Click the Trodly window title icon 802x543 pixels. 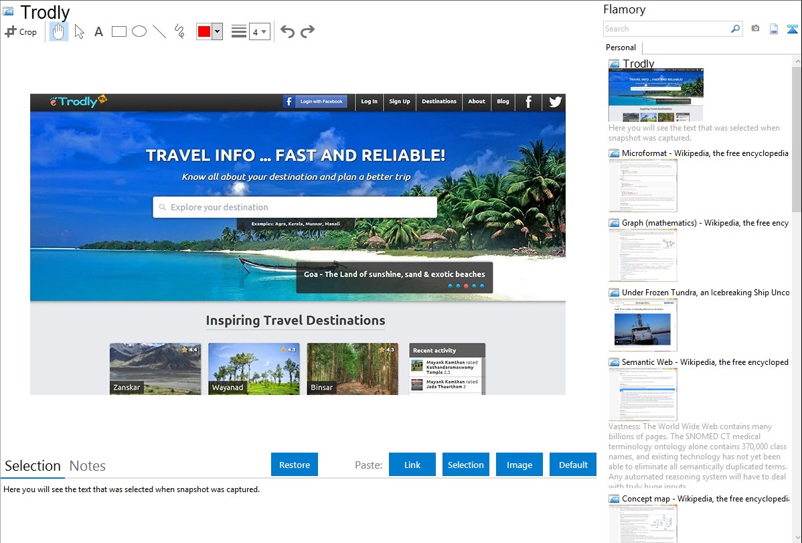pos(8,11)
